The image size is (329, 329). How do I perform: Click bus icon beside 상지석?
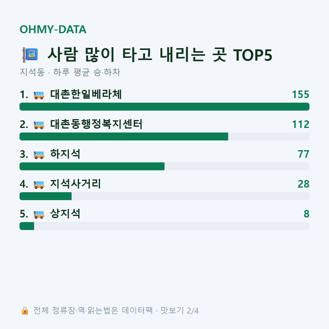coord(39,214)
